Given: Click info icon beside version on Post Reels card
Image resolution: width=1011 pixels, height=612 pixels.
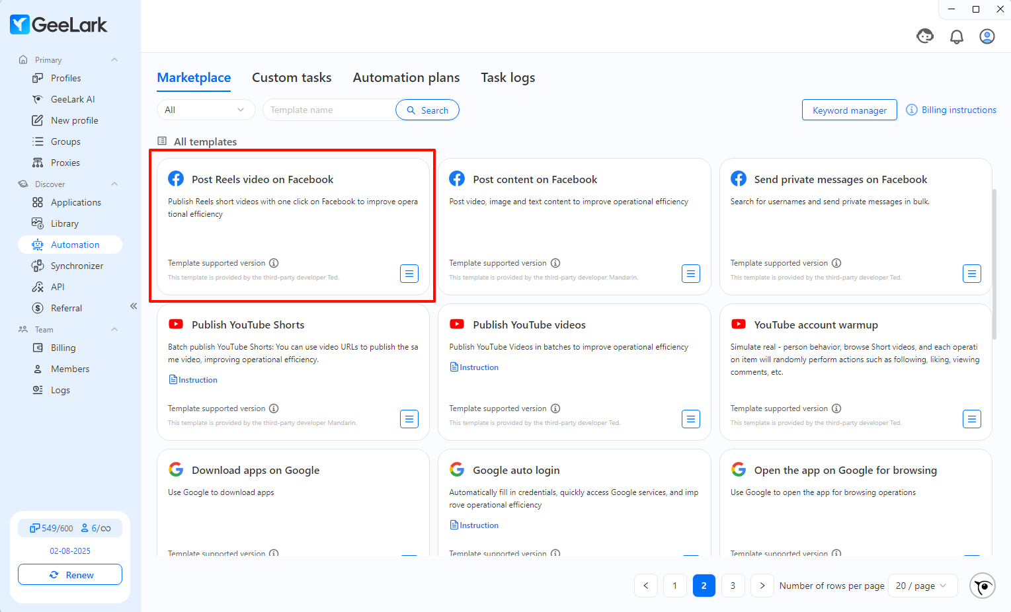Looking at the screenshot, I should [274, 263].
